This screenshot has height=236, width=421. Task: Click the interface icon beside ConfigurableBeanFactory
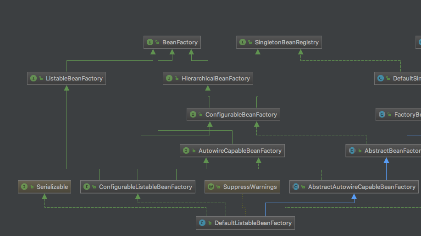point(193,115)
